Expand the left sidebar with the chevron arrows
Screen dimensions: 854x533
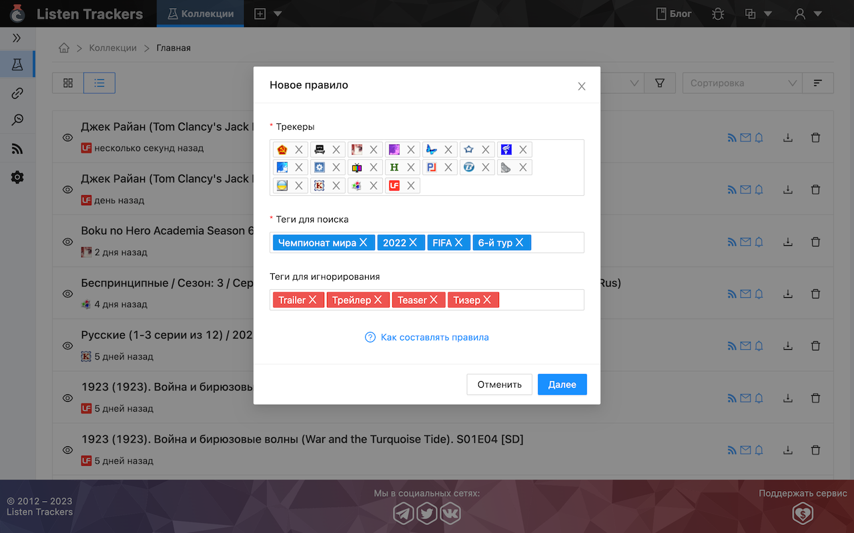point(18,38)
